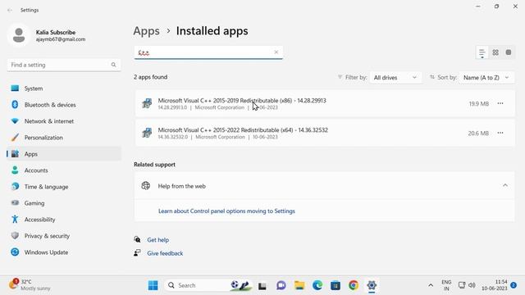Select Microsoft Visual C++ 2015-2022 Redistributable entry
The image size is (525, 295).
325,133
